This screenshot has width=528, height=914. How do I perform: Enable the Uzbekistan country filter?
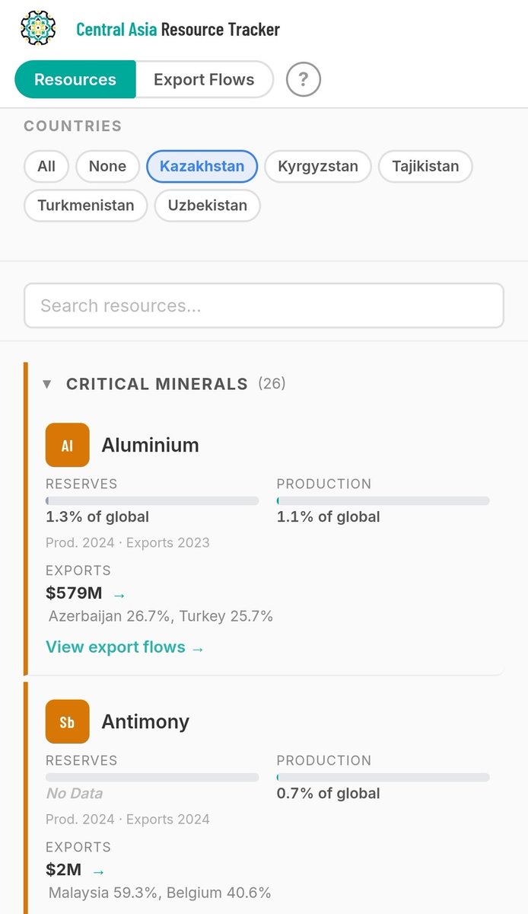[208, 205]
